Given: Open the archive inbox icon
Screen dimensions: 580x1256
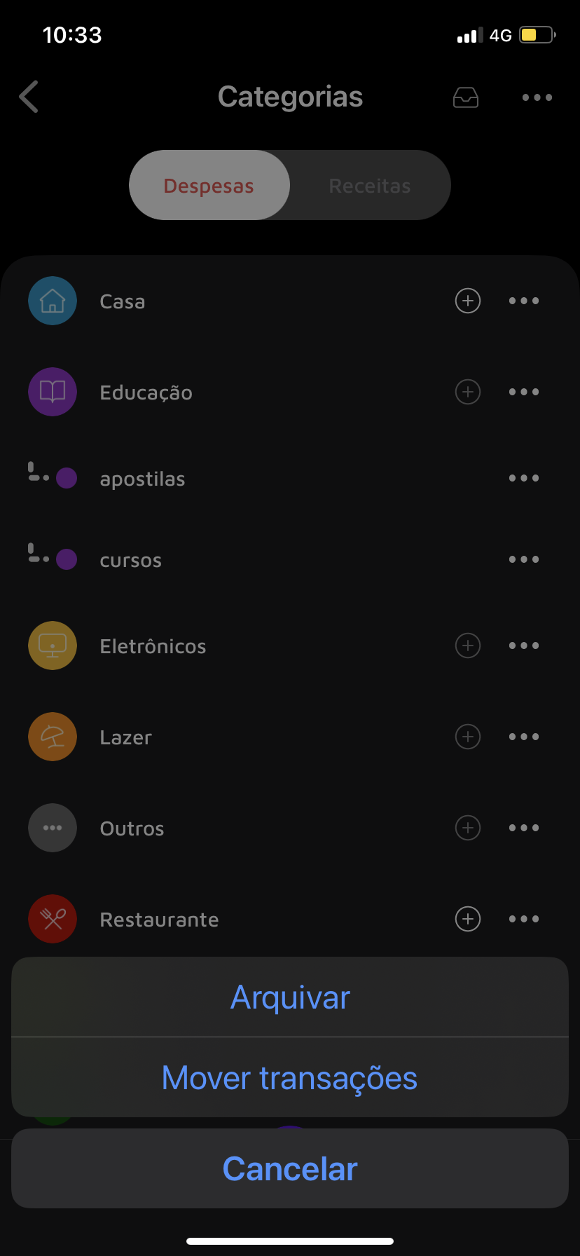Looking at the screenshot, I should 466,97.
